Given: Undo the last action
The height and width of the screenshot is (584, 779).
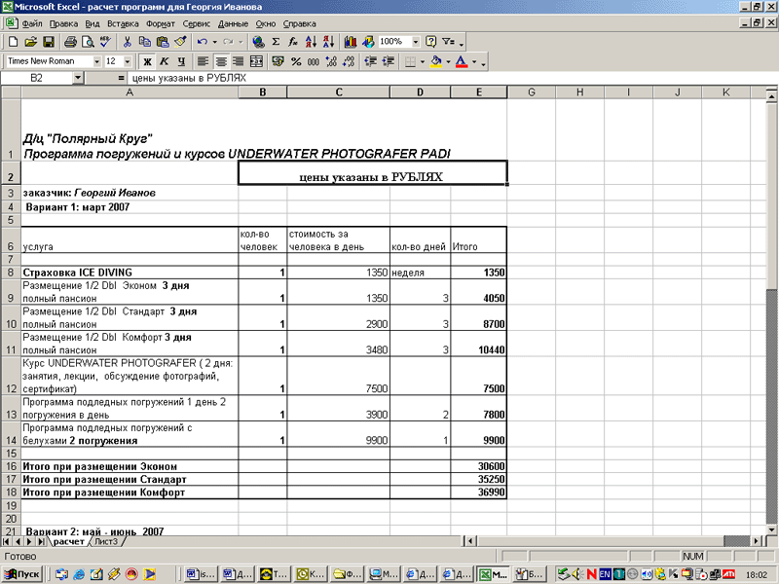Looking at the screenshot, I should tap(203, 42).
